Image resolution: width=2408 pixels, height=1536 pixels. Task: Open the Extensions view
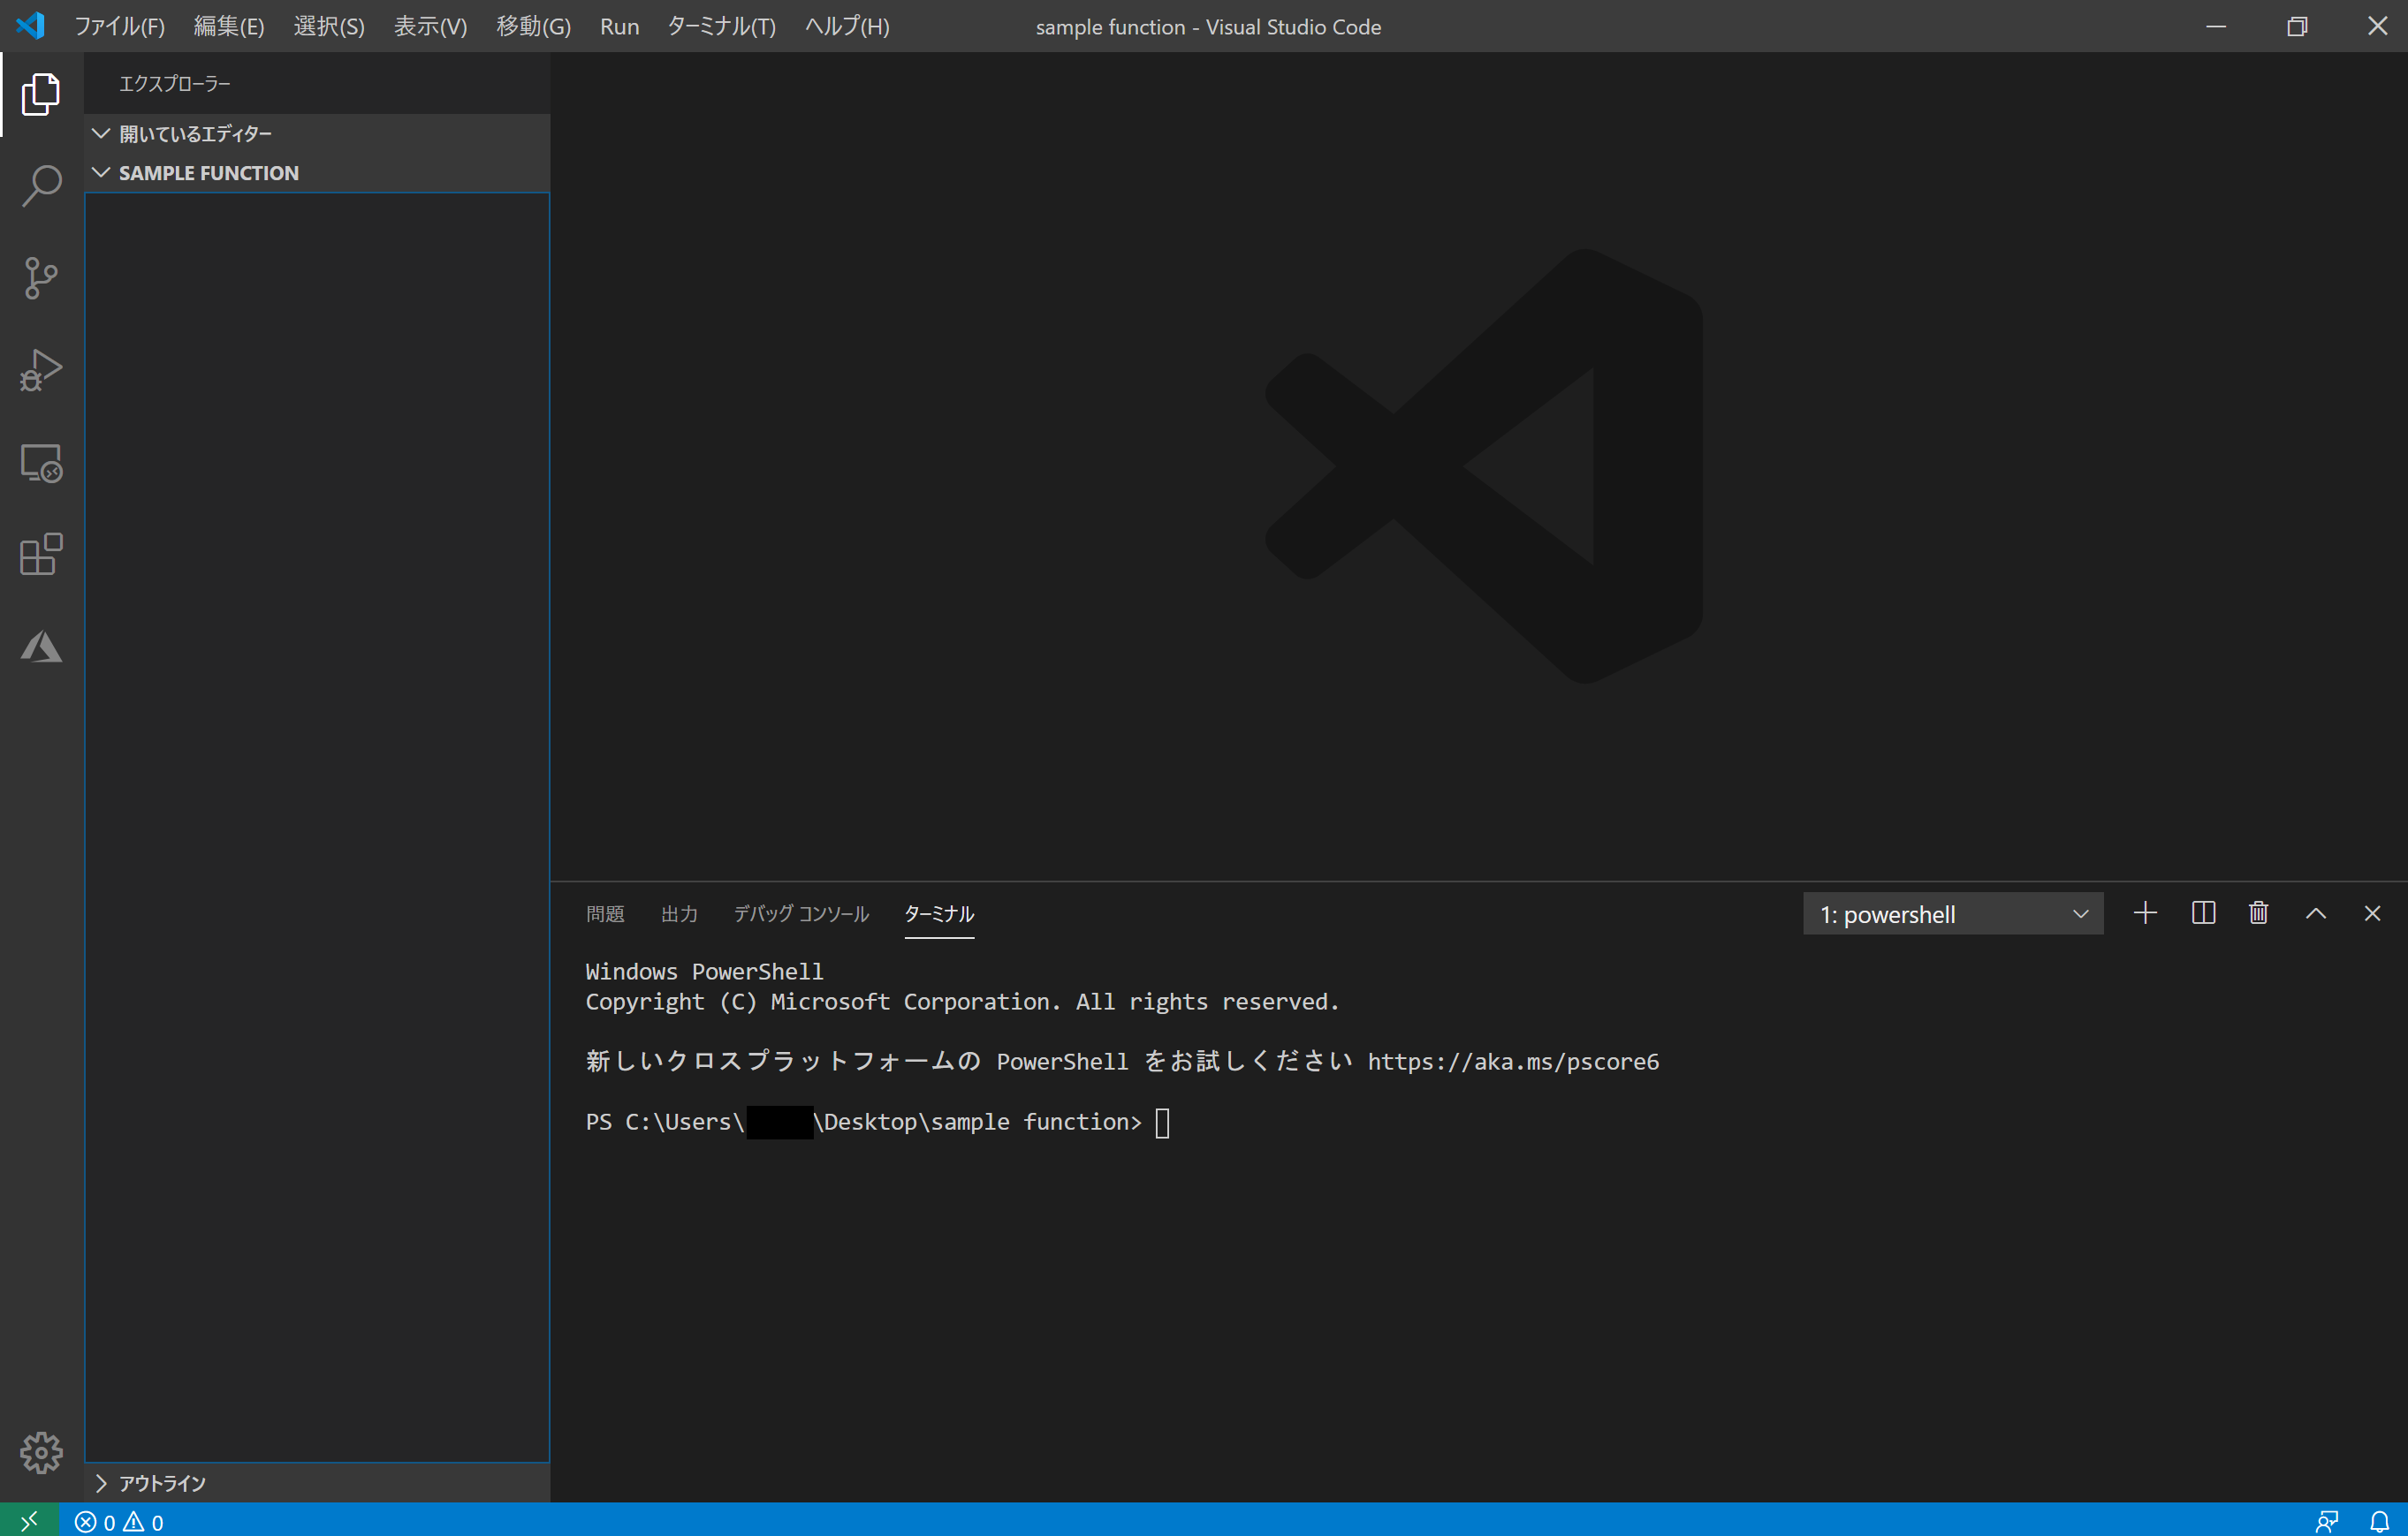[41, 555]
